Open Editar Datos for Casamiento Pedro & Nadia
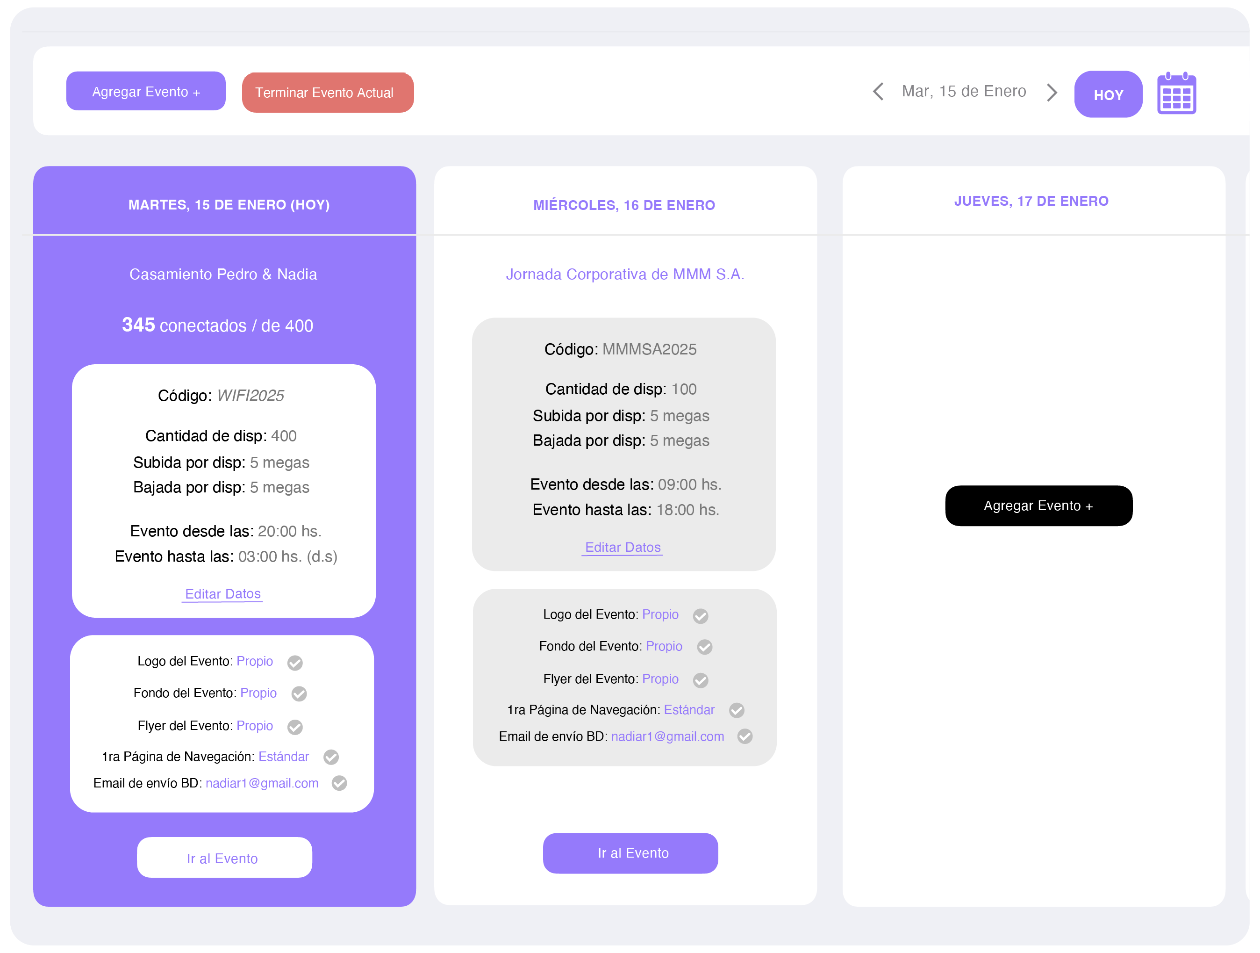 [x=223, y=594]
